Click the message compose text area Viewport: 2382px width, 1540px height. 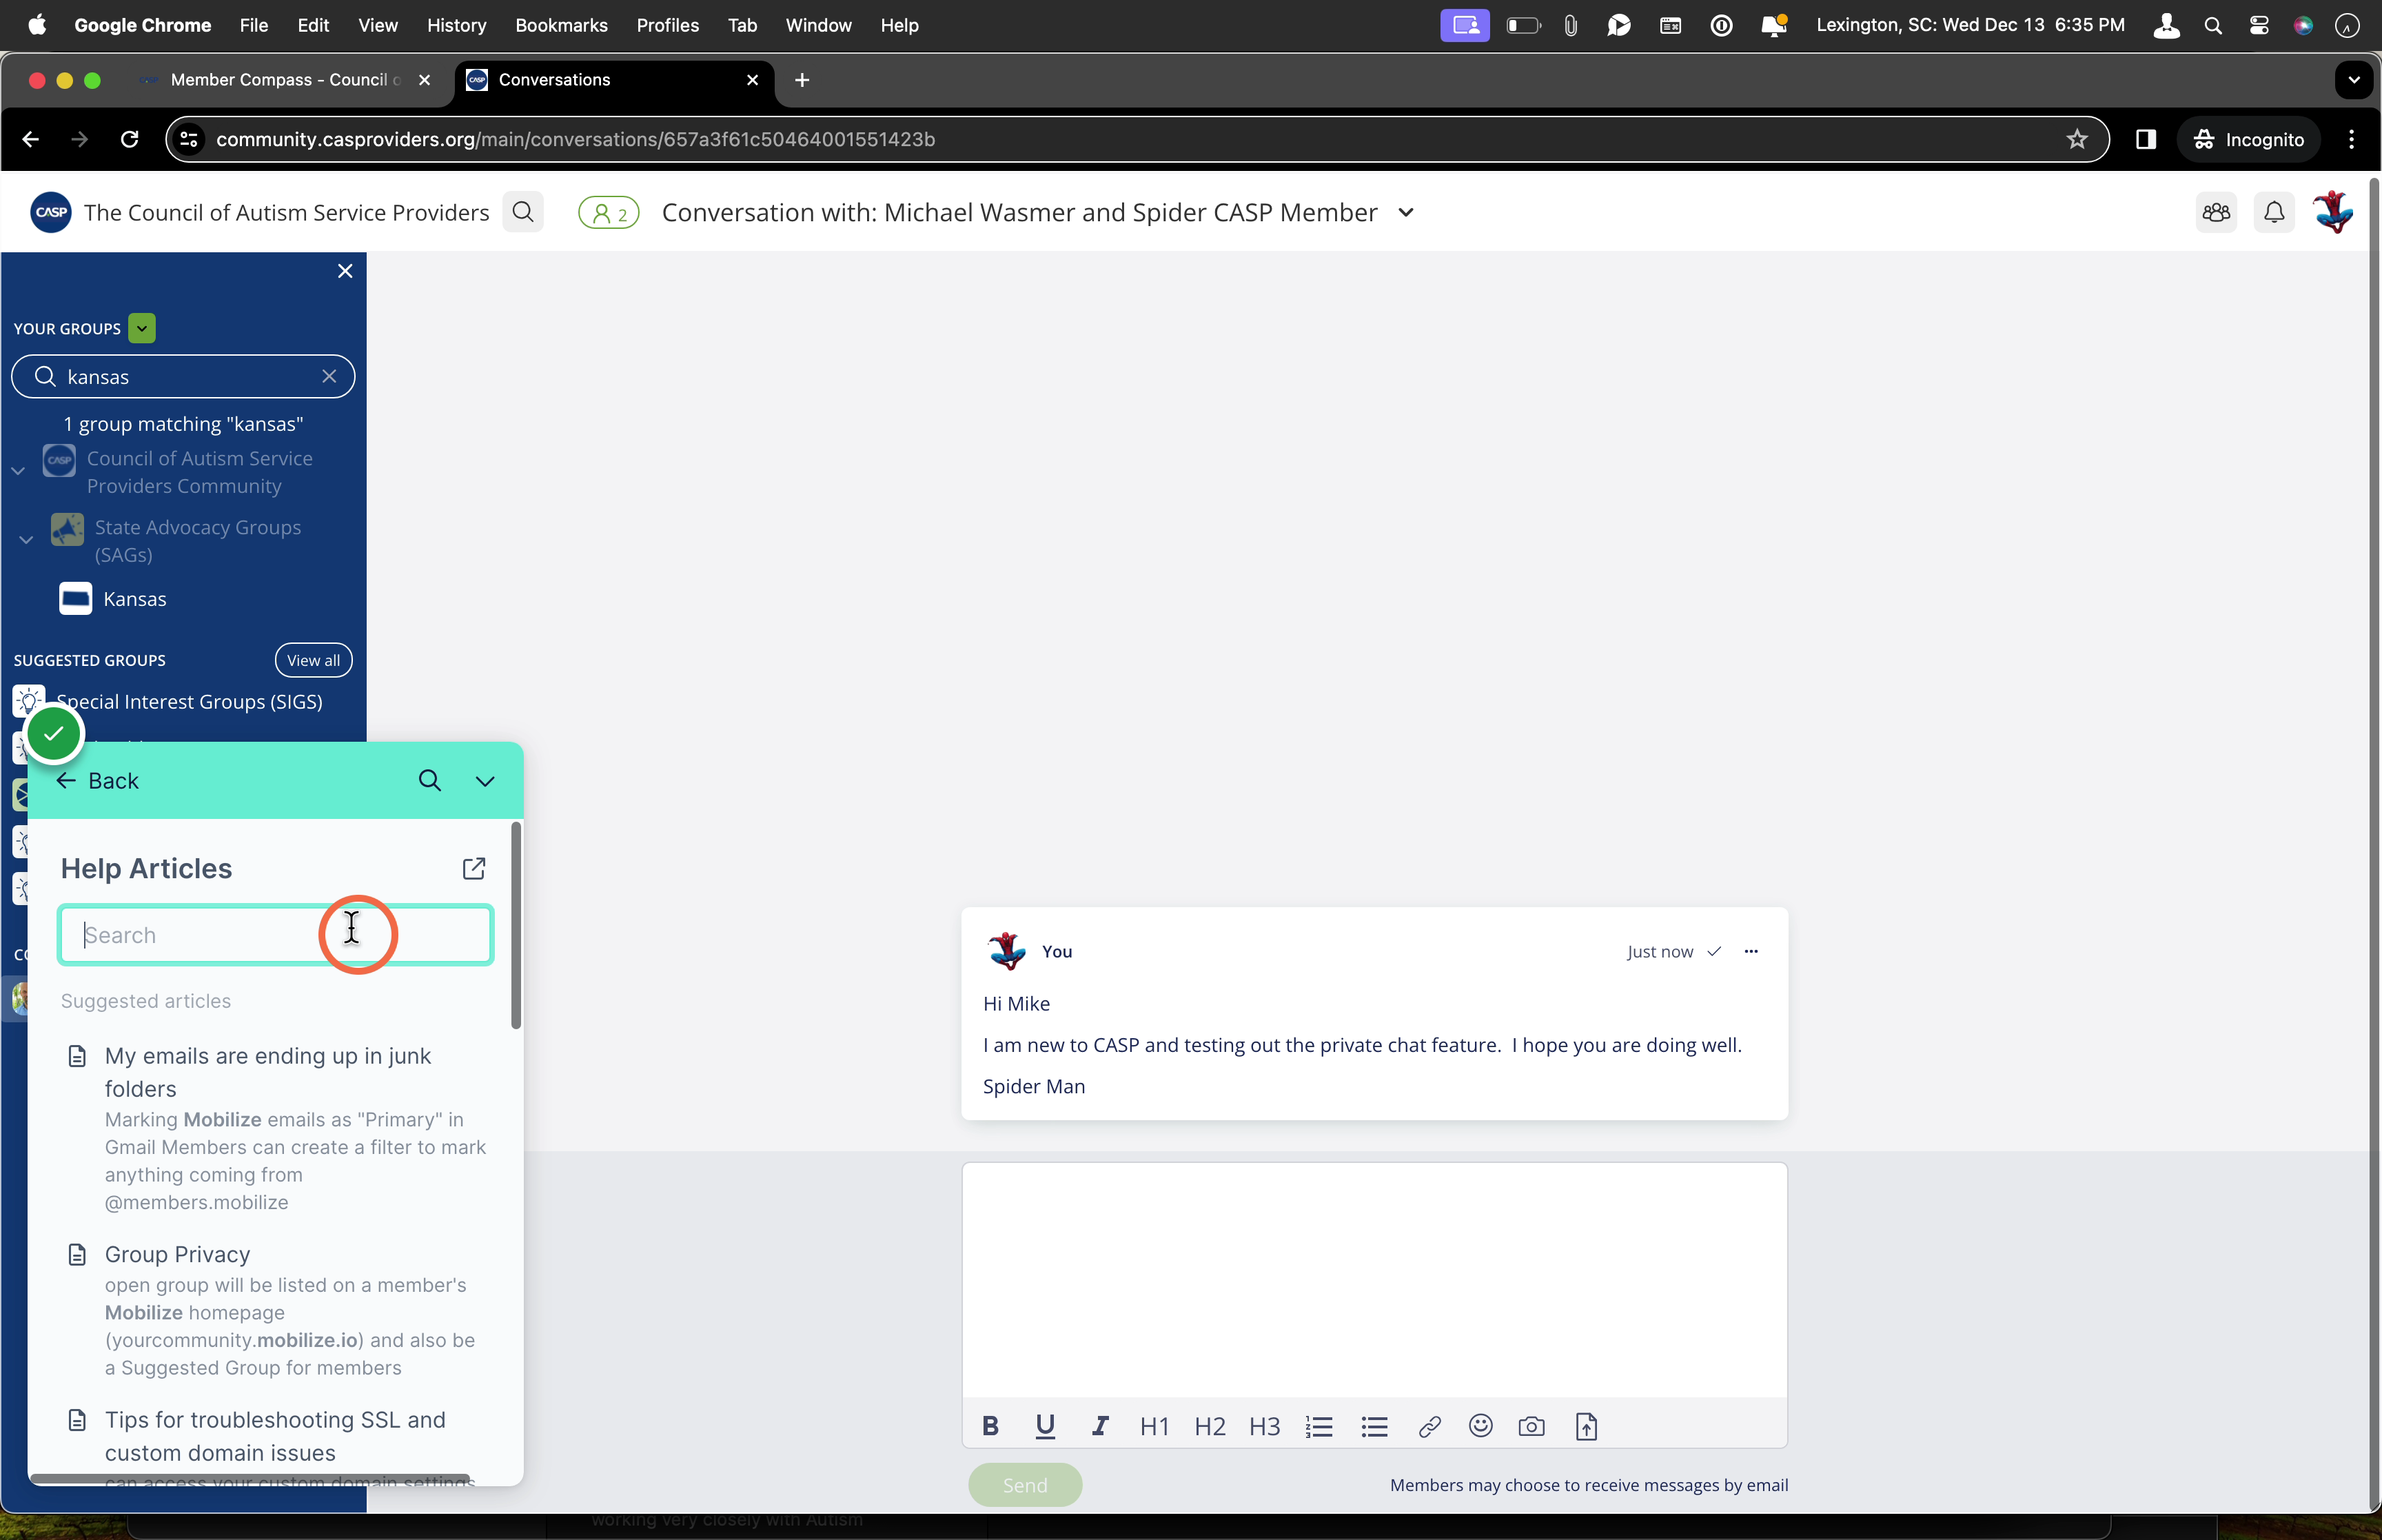pyautogui.click(x=1374, y=1280)
